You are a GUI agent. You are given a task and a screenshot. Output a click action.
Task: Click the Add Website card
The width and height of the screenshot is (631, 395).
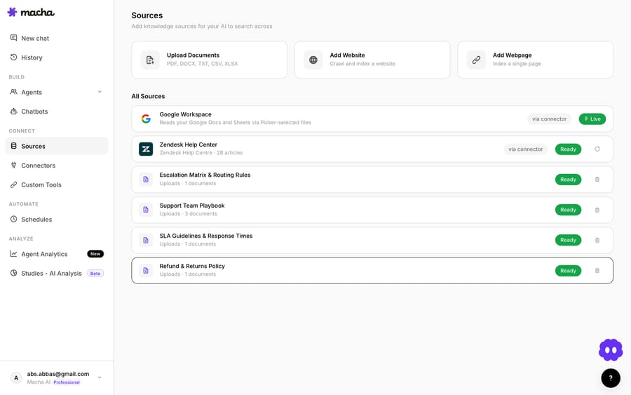(372, 60)
